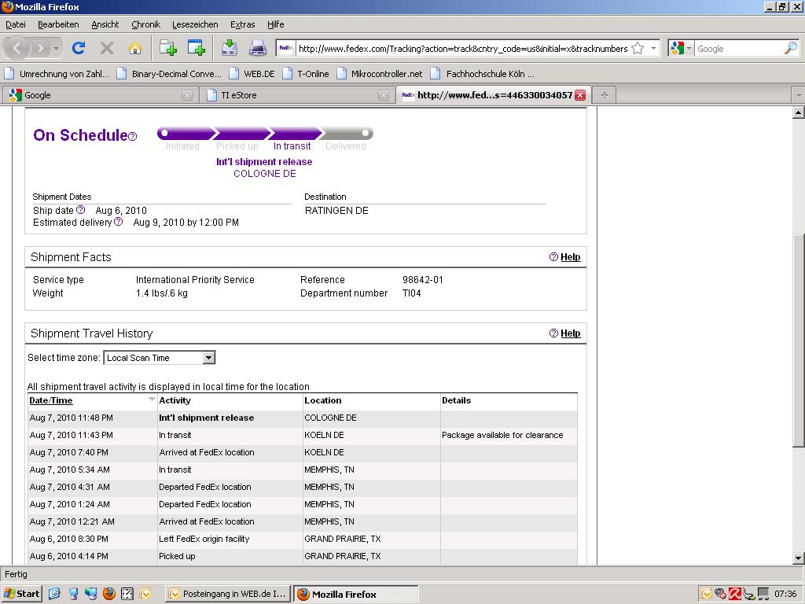Click the Date/Time sort arrow indicator
The height and width of the screenshot is (604, 805).
[152, 399]
